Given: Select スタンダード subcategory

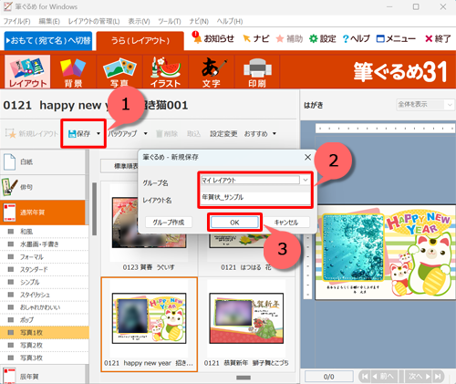Looking at the screenshot, I should click(x=45, y=269).
